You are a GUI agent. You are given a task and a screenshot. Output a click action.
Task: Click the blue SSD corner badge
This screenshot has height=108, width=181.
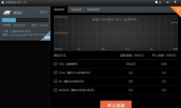point(46,36)
